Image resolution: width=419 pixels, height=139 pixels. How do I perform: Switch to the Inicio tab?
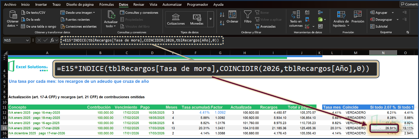(25, 4)
